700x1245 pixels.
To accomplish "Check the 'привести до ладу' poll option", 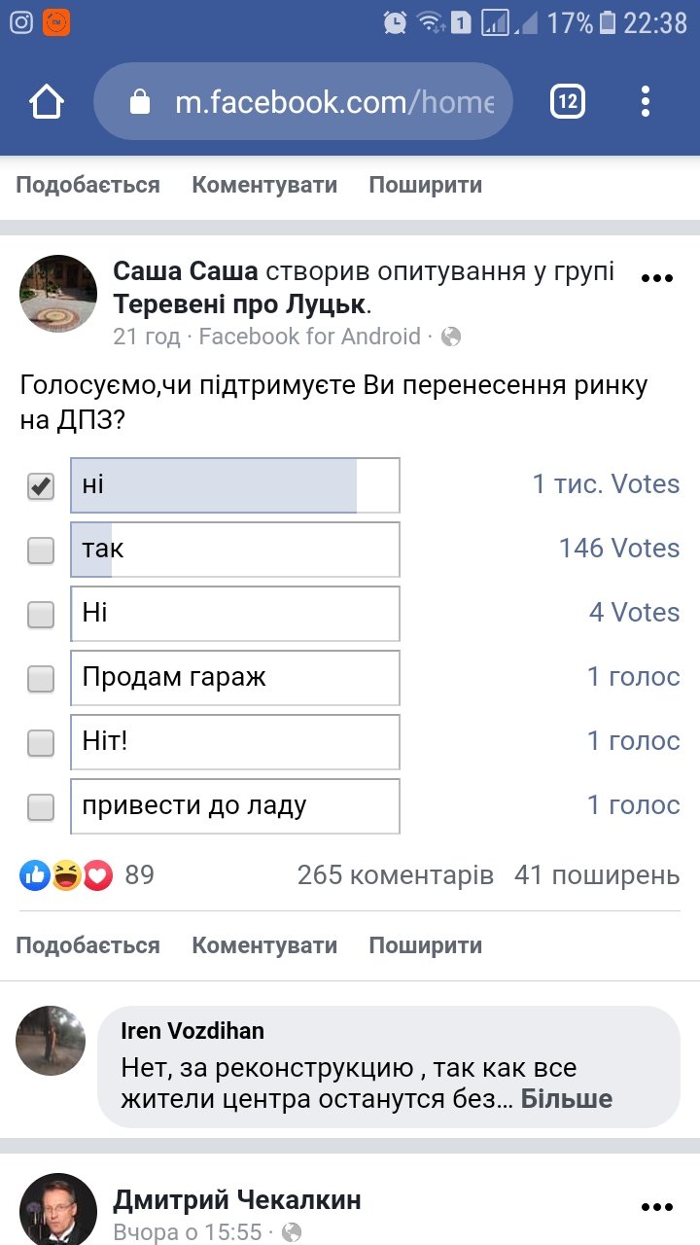I will 41,807.
